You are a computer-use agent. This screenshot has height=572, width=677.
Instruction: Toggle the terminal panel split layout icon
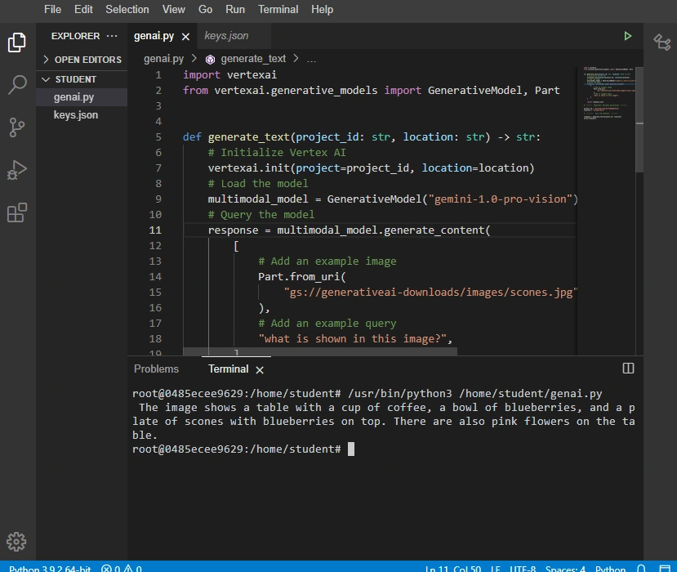point(628,369)
